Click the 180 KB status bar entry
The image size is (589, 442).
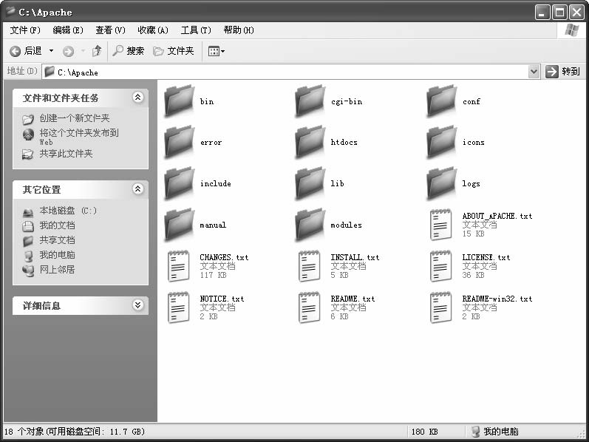tap(424, 432)
